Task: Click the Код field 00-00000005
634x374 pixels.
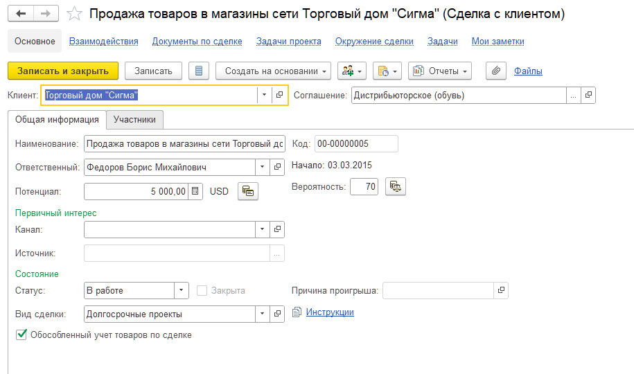Action: 356,143
